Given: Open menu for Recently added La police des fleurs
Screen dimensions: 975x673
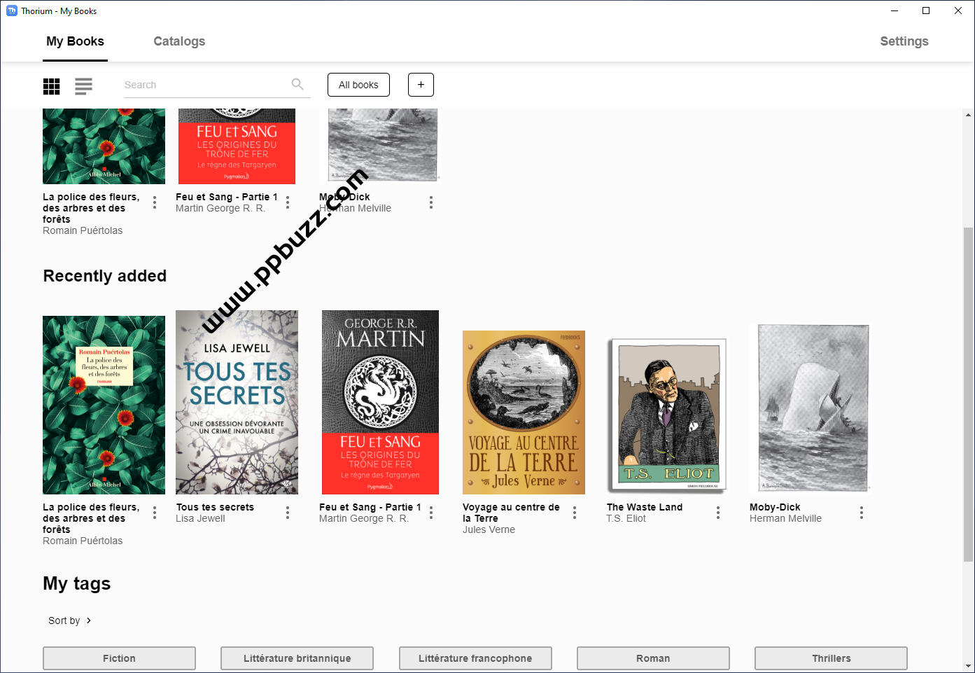Looking at the screenshot, I should pyautogui.click(x=155, y=513).
